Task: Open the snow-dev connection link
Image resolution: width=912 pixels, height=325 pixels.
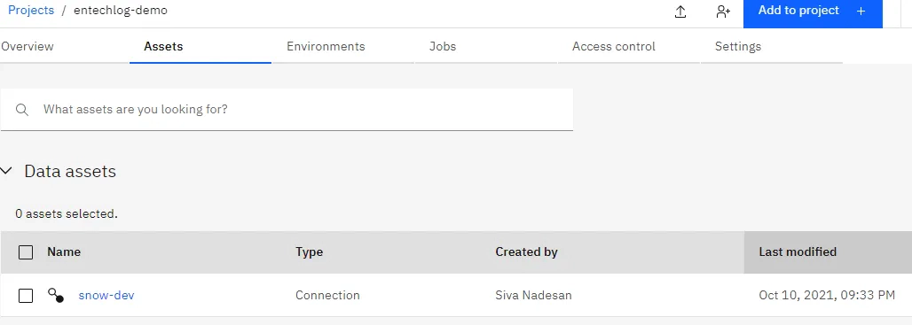Action: [106, 296]
